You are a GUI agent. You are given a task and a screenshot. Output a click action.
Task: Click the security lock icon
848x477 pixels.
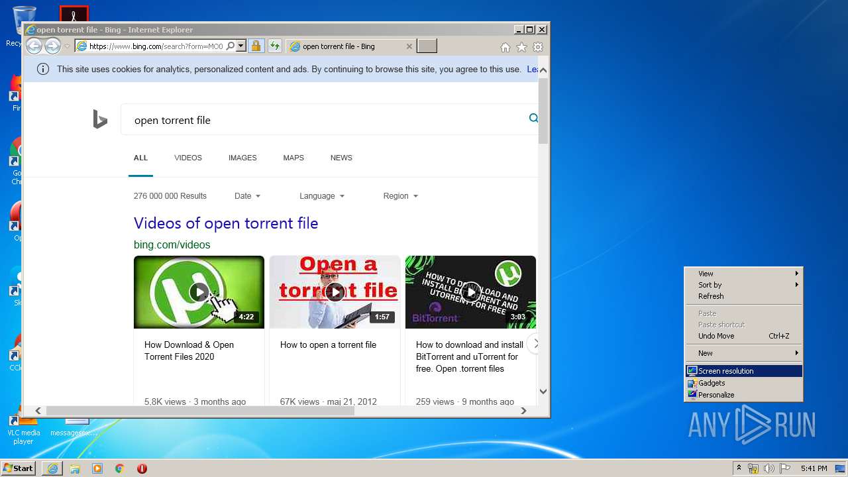click(x=256, y=46)
